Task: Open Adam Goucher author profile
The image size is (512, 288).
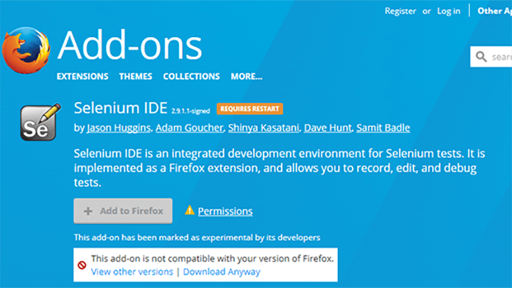Action: click(x=189, y=127)
